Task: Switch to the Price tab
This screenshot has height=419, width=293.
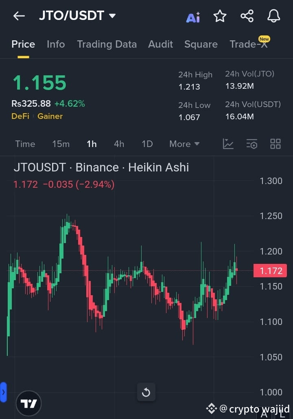Action: [x=23, y=44]
